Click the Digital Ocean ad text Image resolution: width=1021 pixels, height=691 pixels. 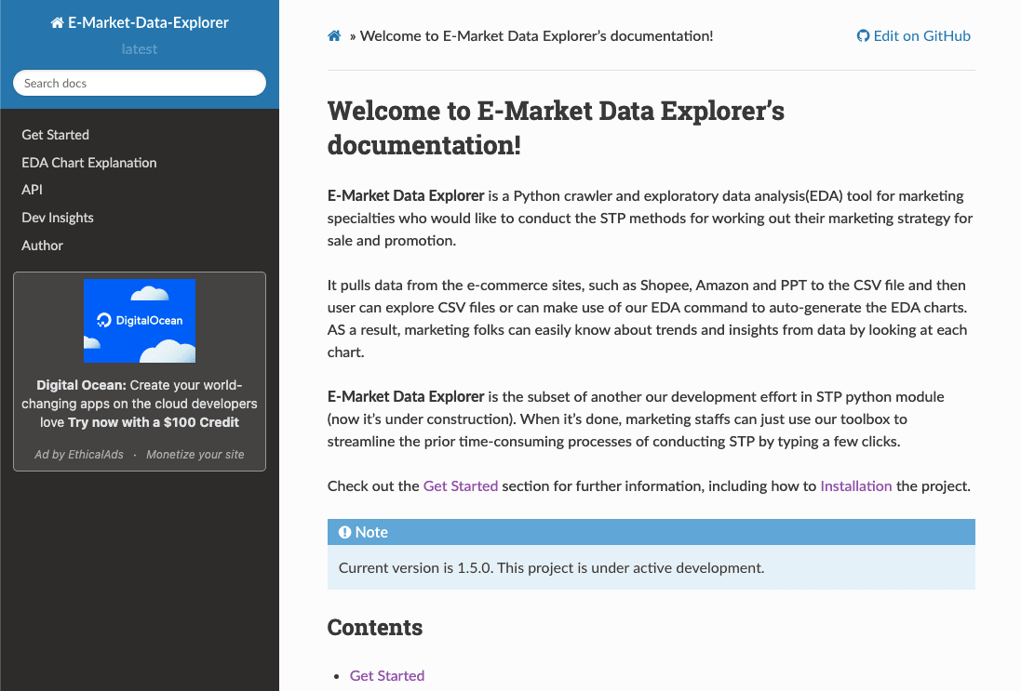[x=140, y=404]
